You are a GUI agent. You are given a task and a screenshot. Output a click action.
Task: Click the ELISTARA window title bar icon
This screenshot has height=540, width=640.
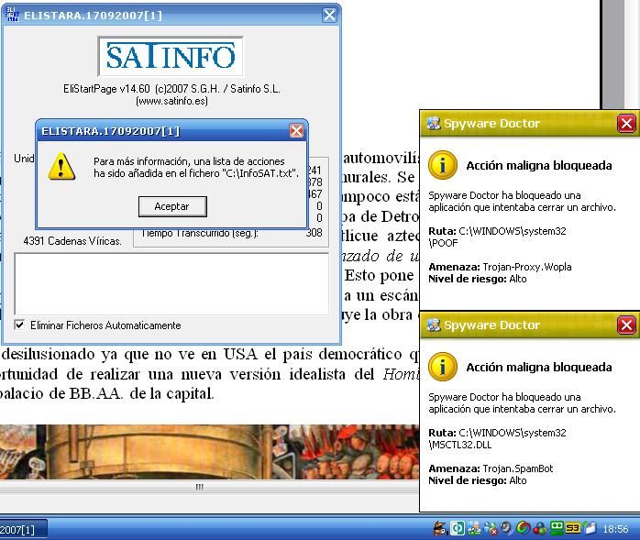point(12,15)
